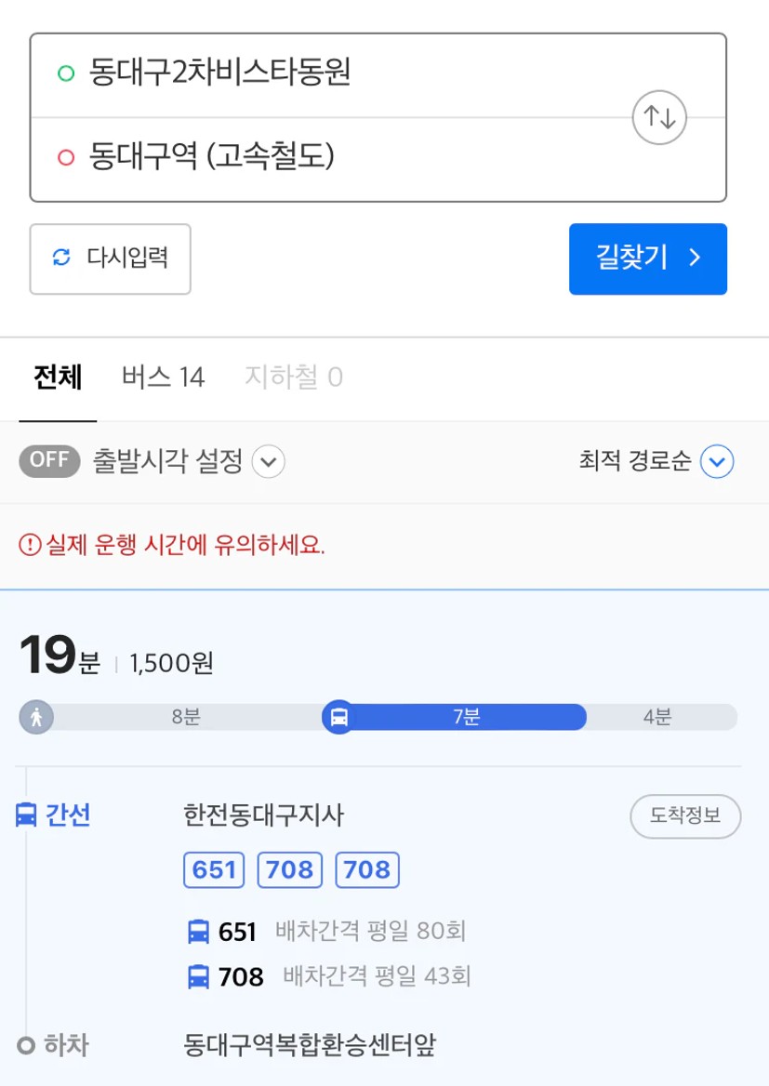
Task: Click the blue bus icon on the route bar
Action: click(338, 717)
